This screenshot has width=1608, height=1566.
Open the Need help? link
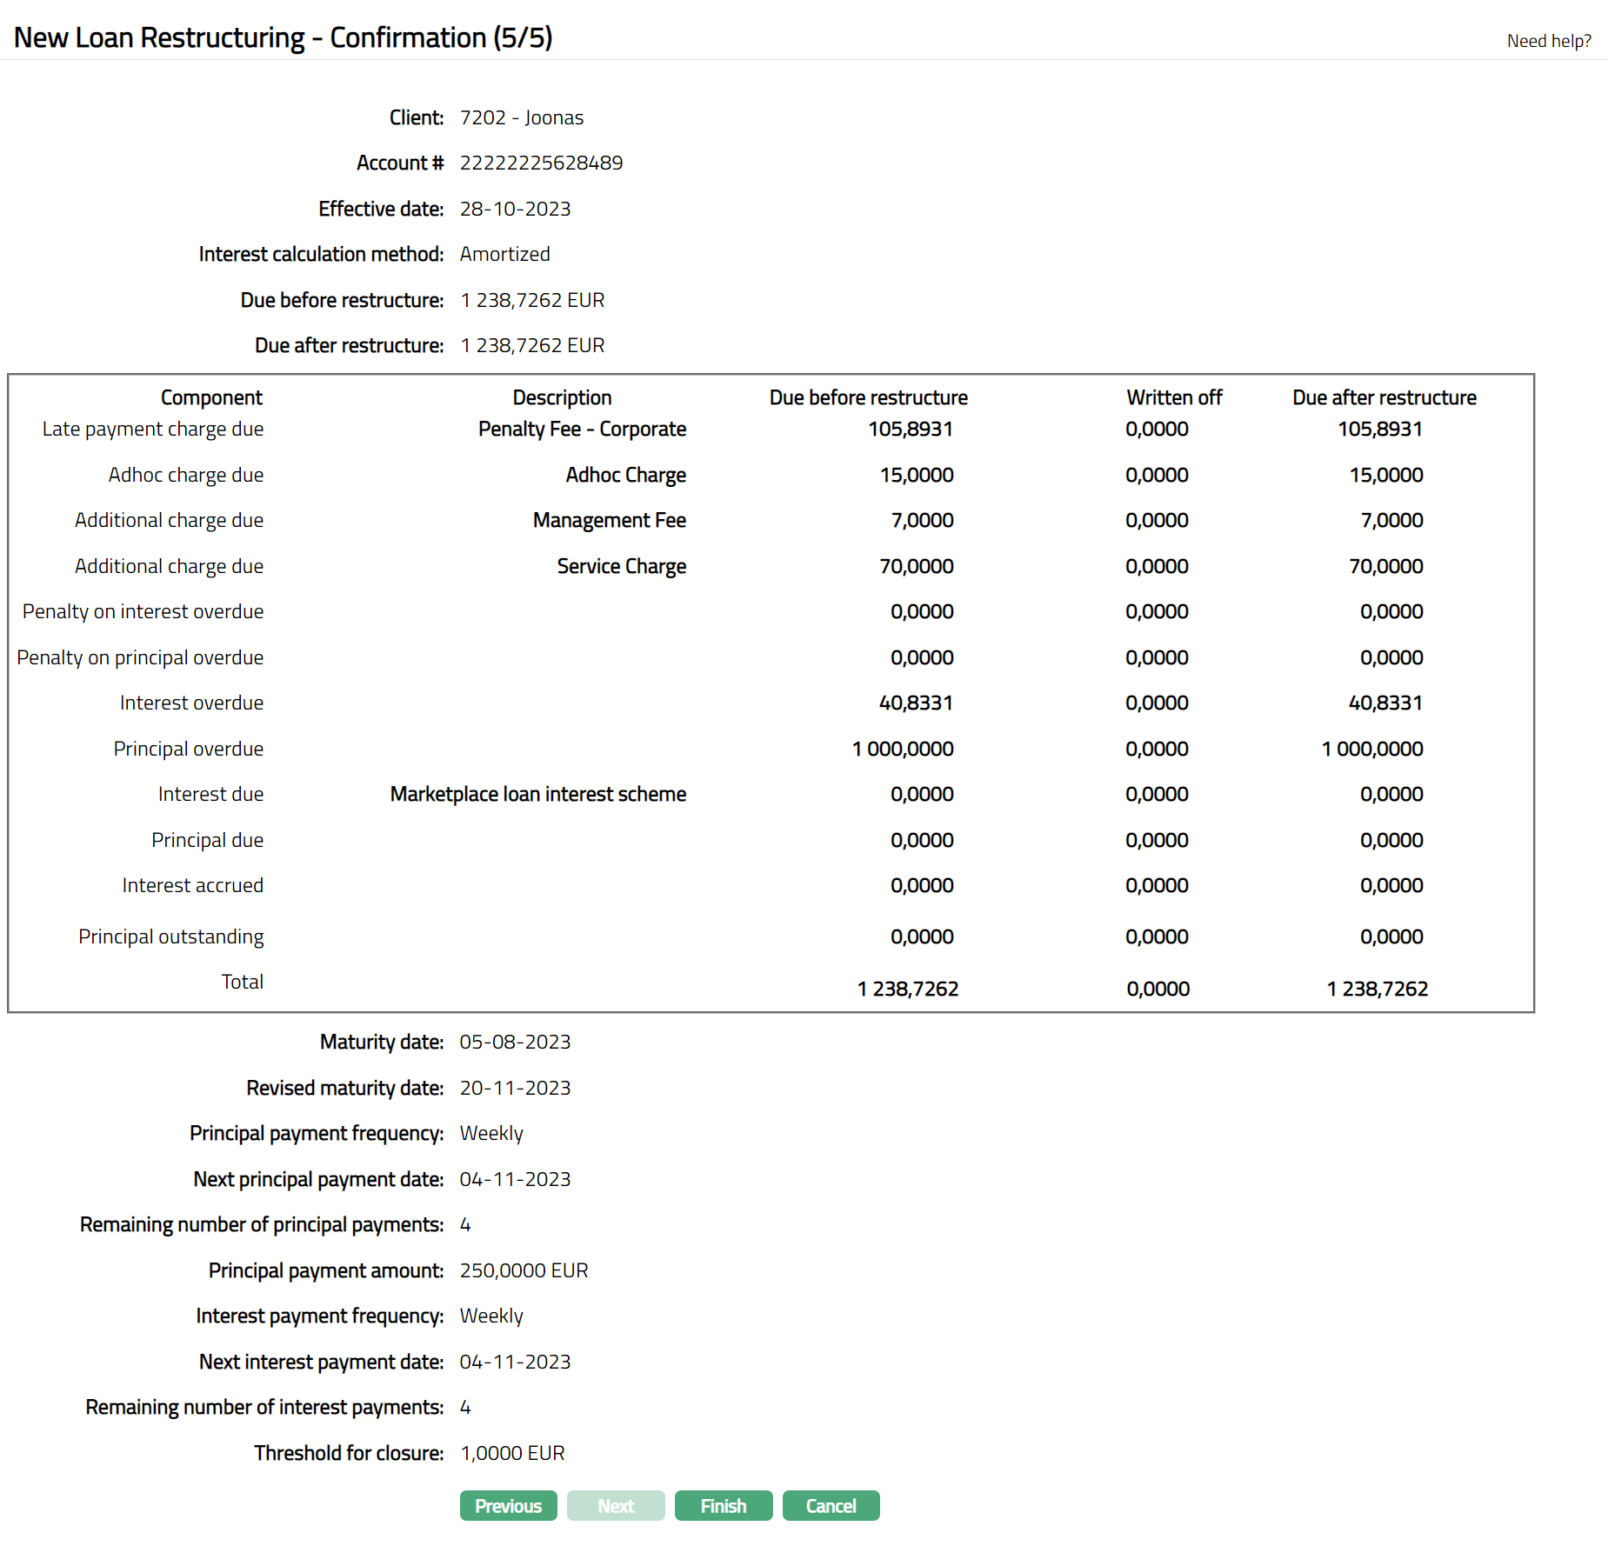point(1548,41)
